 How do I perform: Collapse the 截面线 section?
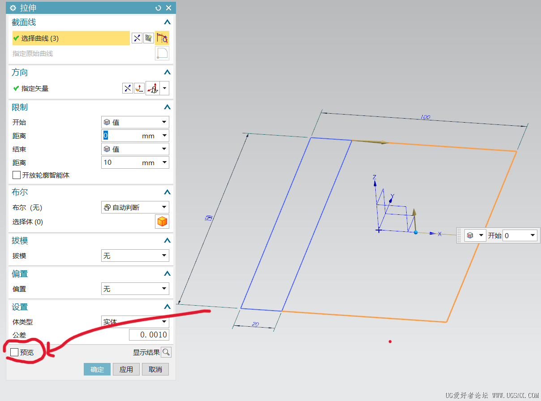tap(167, 22)
